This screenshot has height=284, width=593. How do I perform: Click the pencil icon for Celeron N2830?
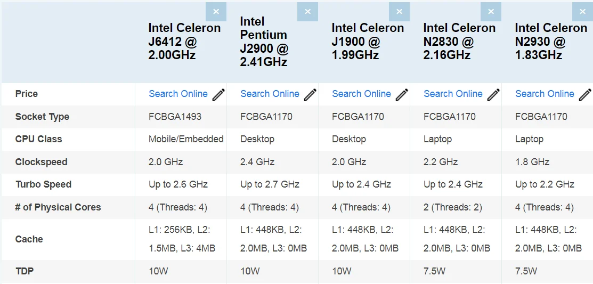(493, 94)
